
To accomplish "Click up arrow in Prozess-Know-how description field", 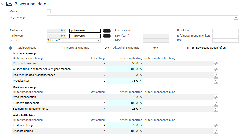I will (216, 62).
